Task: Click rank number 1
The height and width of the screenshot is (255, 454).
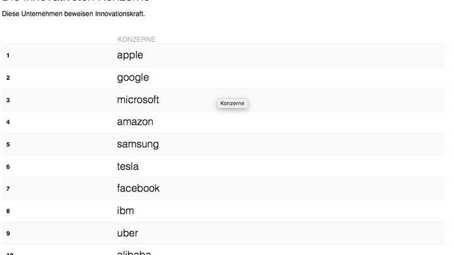Action: click(8, 55)
